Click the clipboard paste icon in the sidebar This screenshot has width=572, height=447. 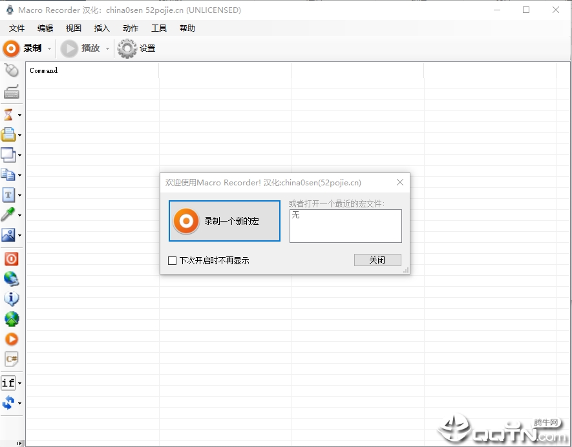tap(8, 135)
